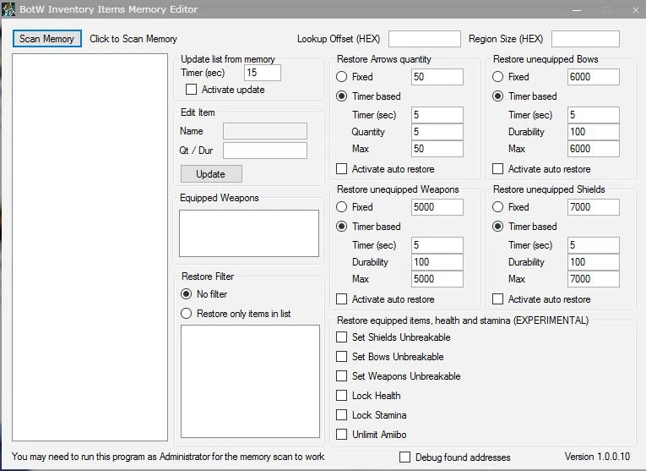646x471 pixels.
Task: Click the Update list Timer (sec) field
Action: [263, 73]
